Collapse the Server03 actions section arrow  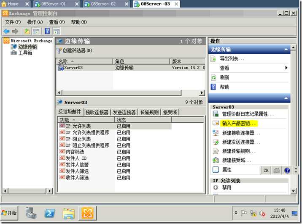[x=286, y=98]
